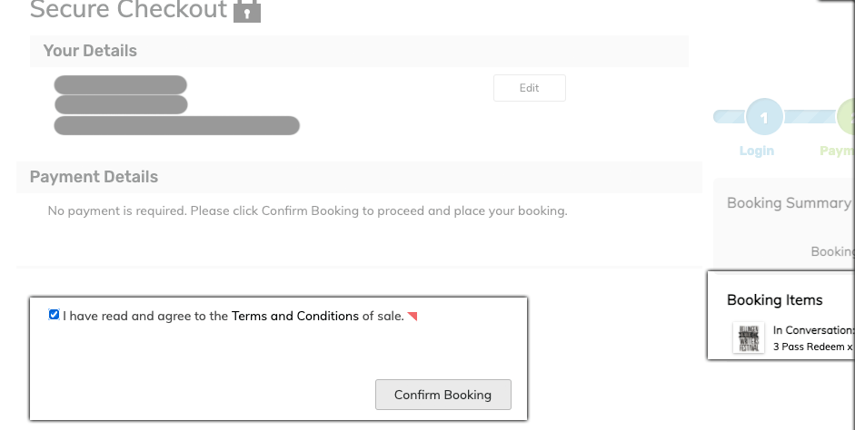Click the padlock icon beside Secure Checkout
Image resolution: width=855 pixels, height=430 pixels.
247,11
